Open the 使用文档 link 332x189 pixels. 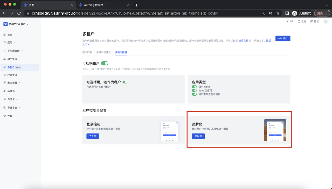point(243,41)
